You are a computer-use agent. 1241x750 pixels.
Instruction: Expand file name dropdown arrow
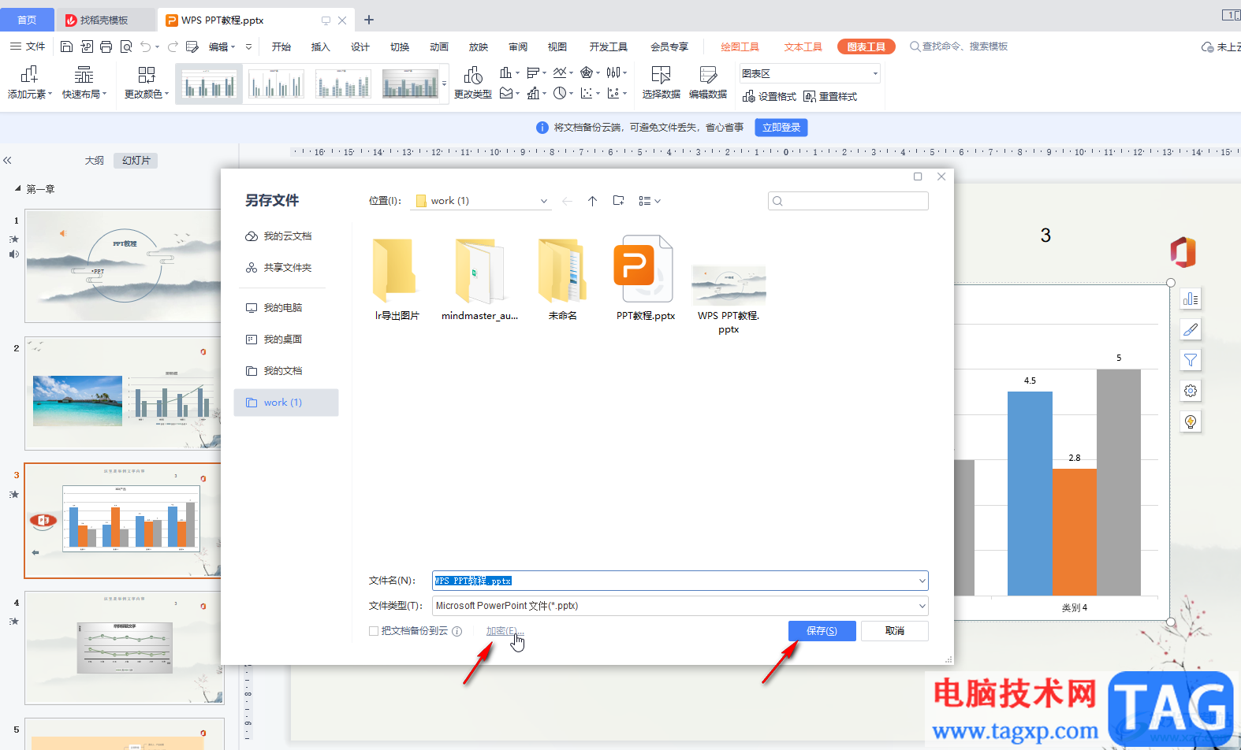(922, 581)
